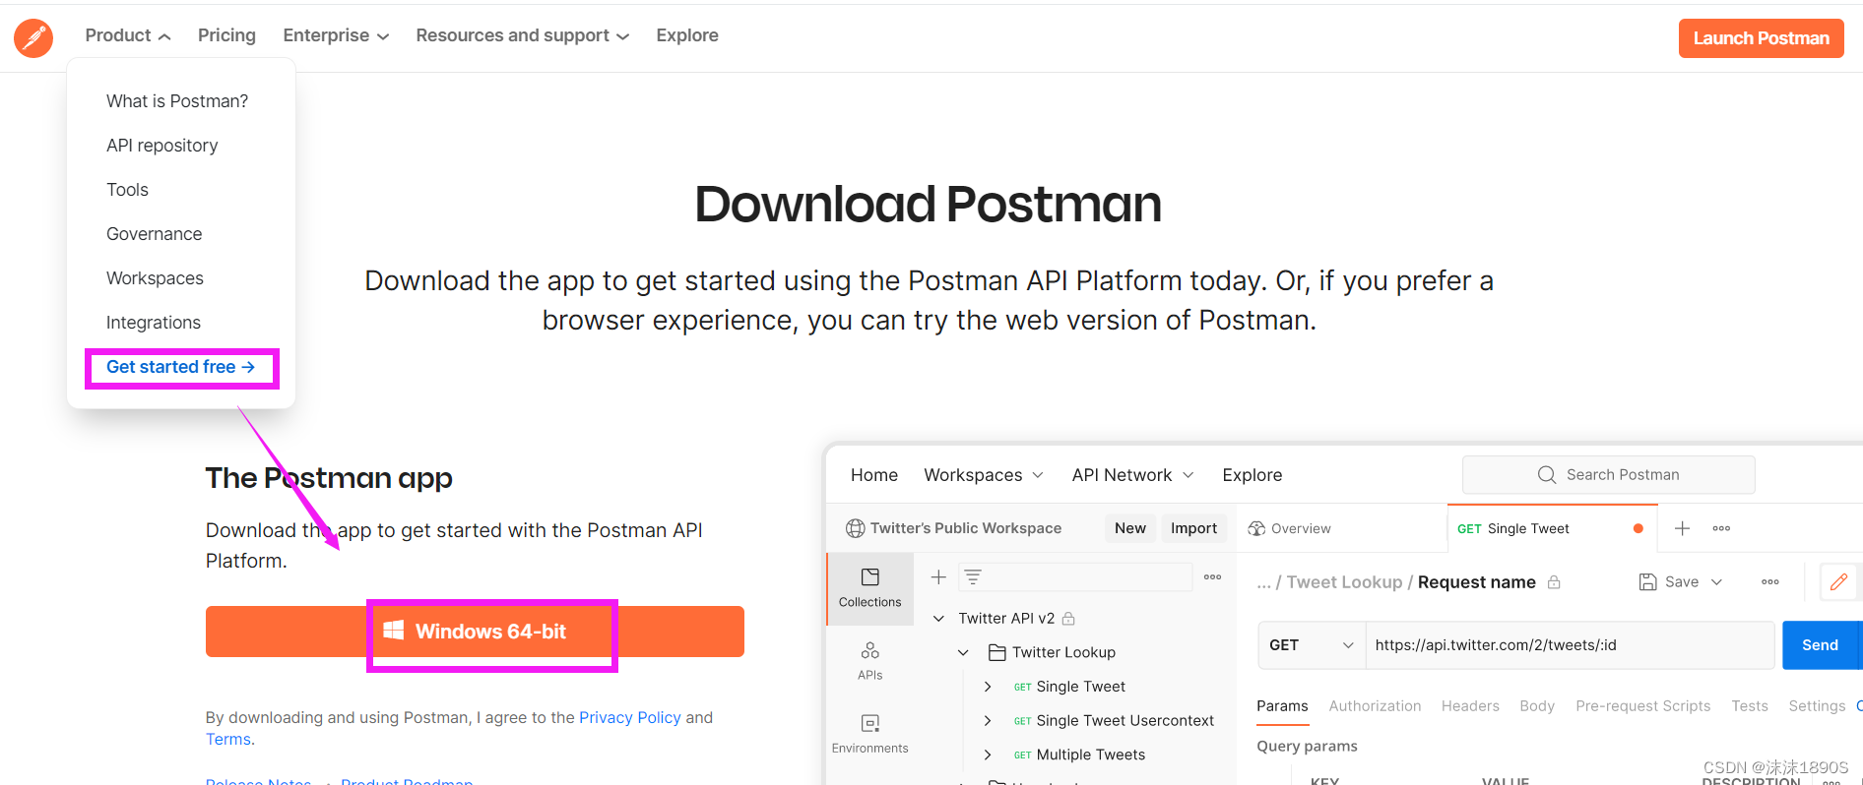Expand the Multiple Tweets request row

coord(988,755)
